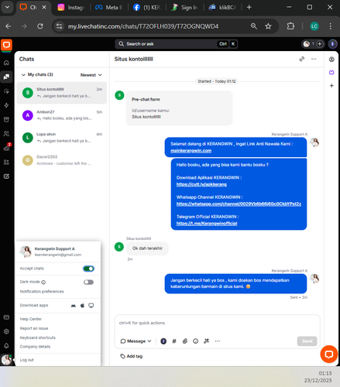The height and width of the screenshot is (387, 340).
Task: Collapse the My chats (3) section
Action: coord(37,74)
